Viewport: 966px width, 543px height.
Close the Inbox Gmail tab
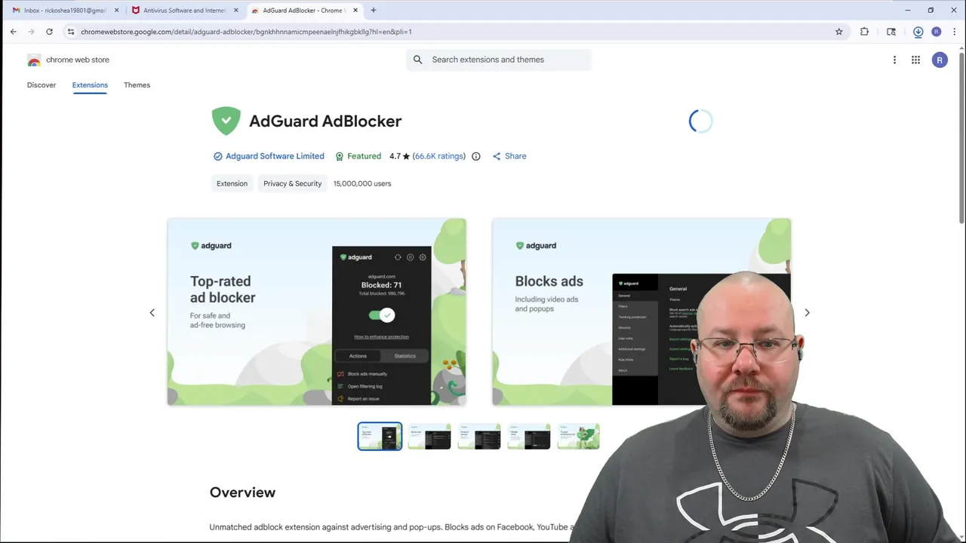(116, 11)
